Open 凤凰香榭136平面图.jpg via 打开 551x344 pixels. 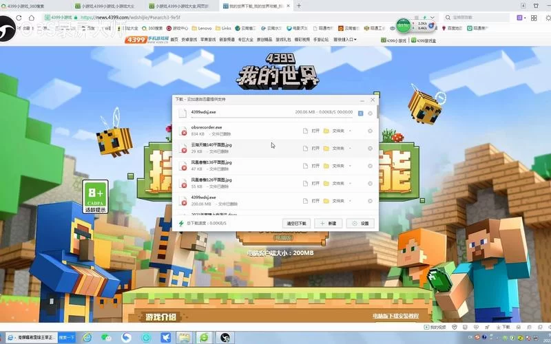click(x=311, y=166)
